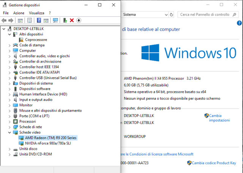243x173 pixels.
Task: Select NVIDIA nForce 980a/780a SLI device
Action: [x=48, y=143]
